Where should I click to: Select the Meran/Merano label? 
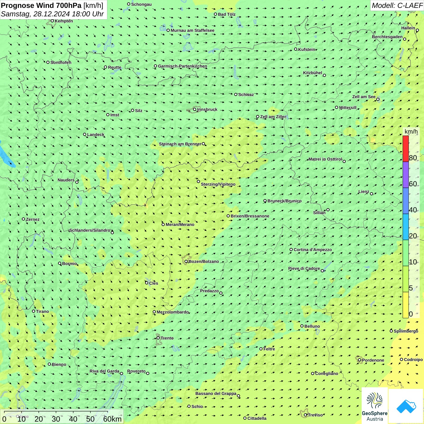pos(180,224)
